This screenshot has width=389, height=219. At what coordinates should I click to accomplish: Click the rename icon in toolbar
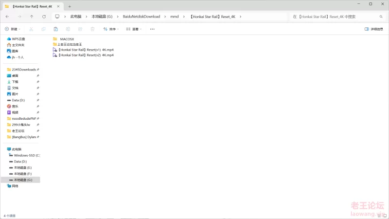(x=68, y=29)
